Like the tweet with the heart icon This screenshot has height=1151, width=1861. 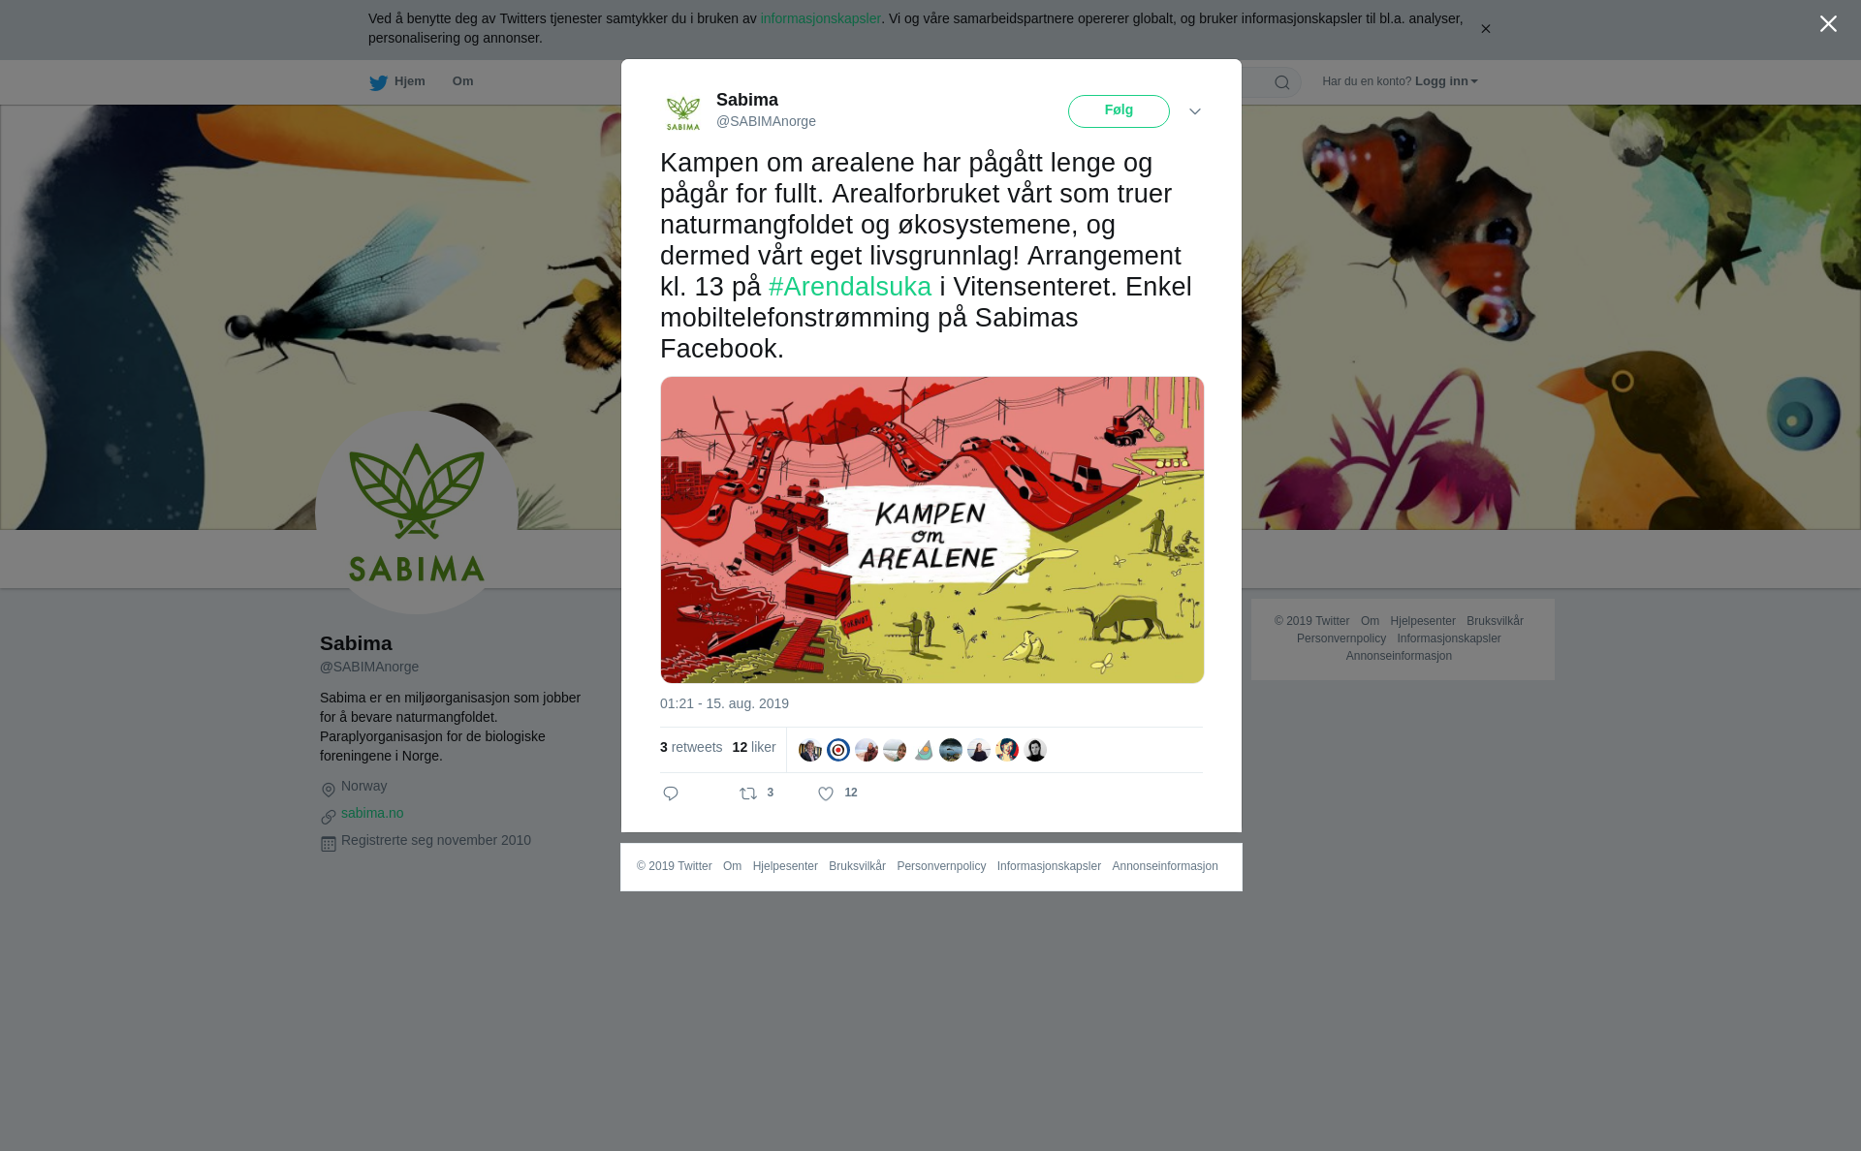pos(826,793)
